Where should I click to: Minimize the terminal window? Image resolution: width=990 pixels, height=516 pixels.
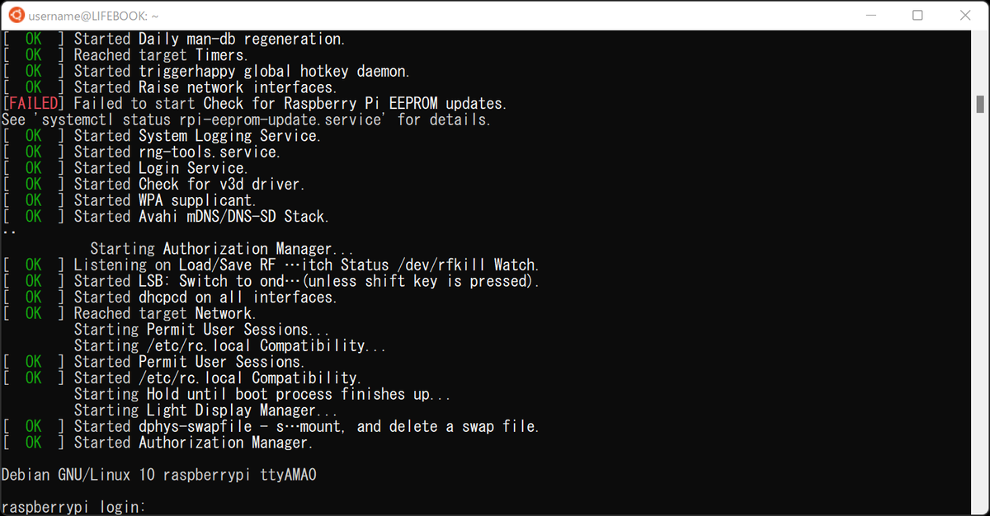click(872, 16)
